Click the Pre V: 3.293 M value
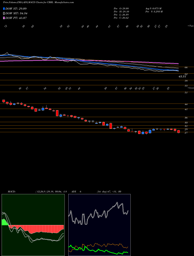The image size is (194, 256). [x=154, y=12]
